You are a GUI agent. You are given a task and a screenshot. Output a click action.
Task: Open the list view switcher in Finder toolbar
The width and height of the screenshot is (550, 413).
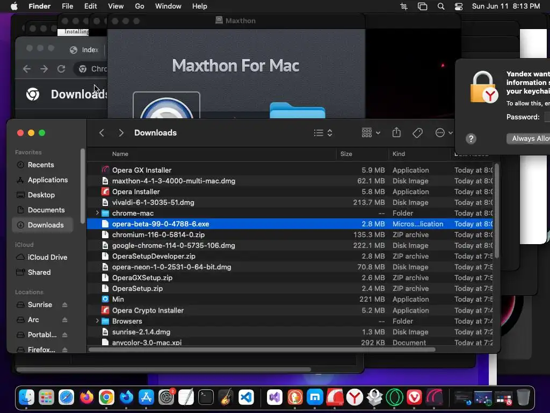[323, 133]
